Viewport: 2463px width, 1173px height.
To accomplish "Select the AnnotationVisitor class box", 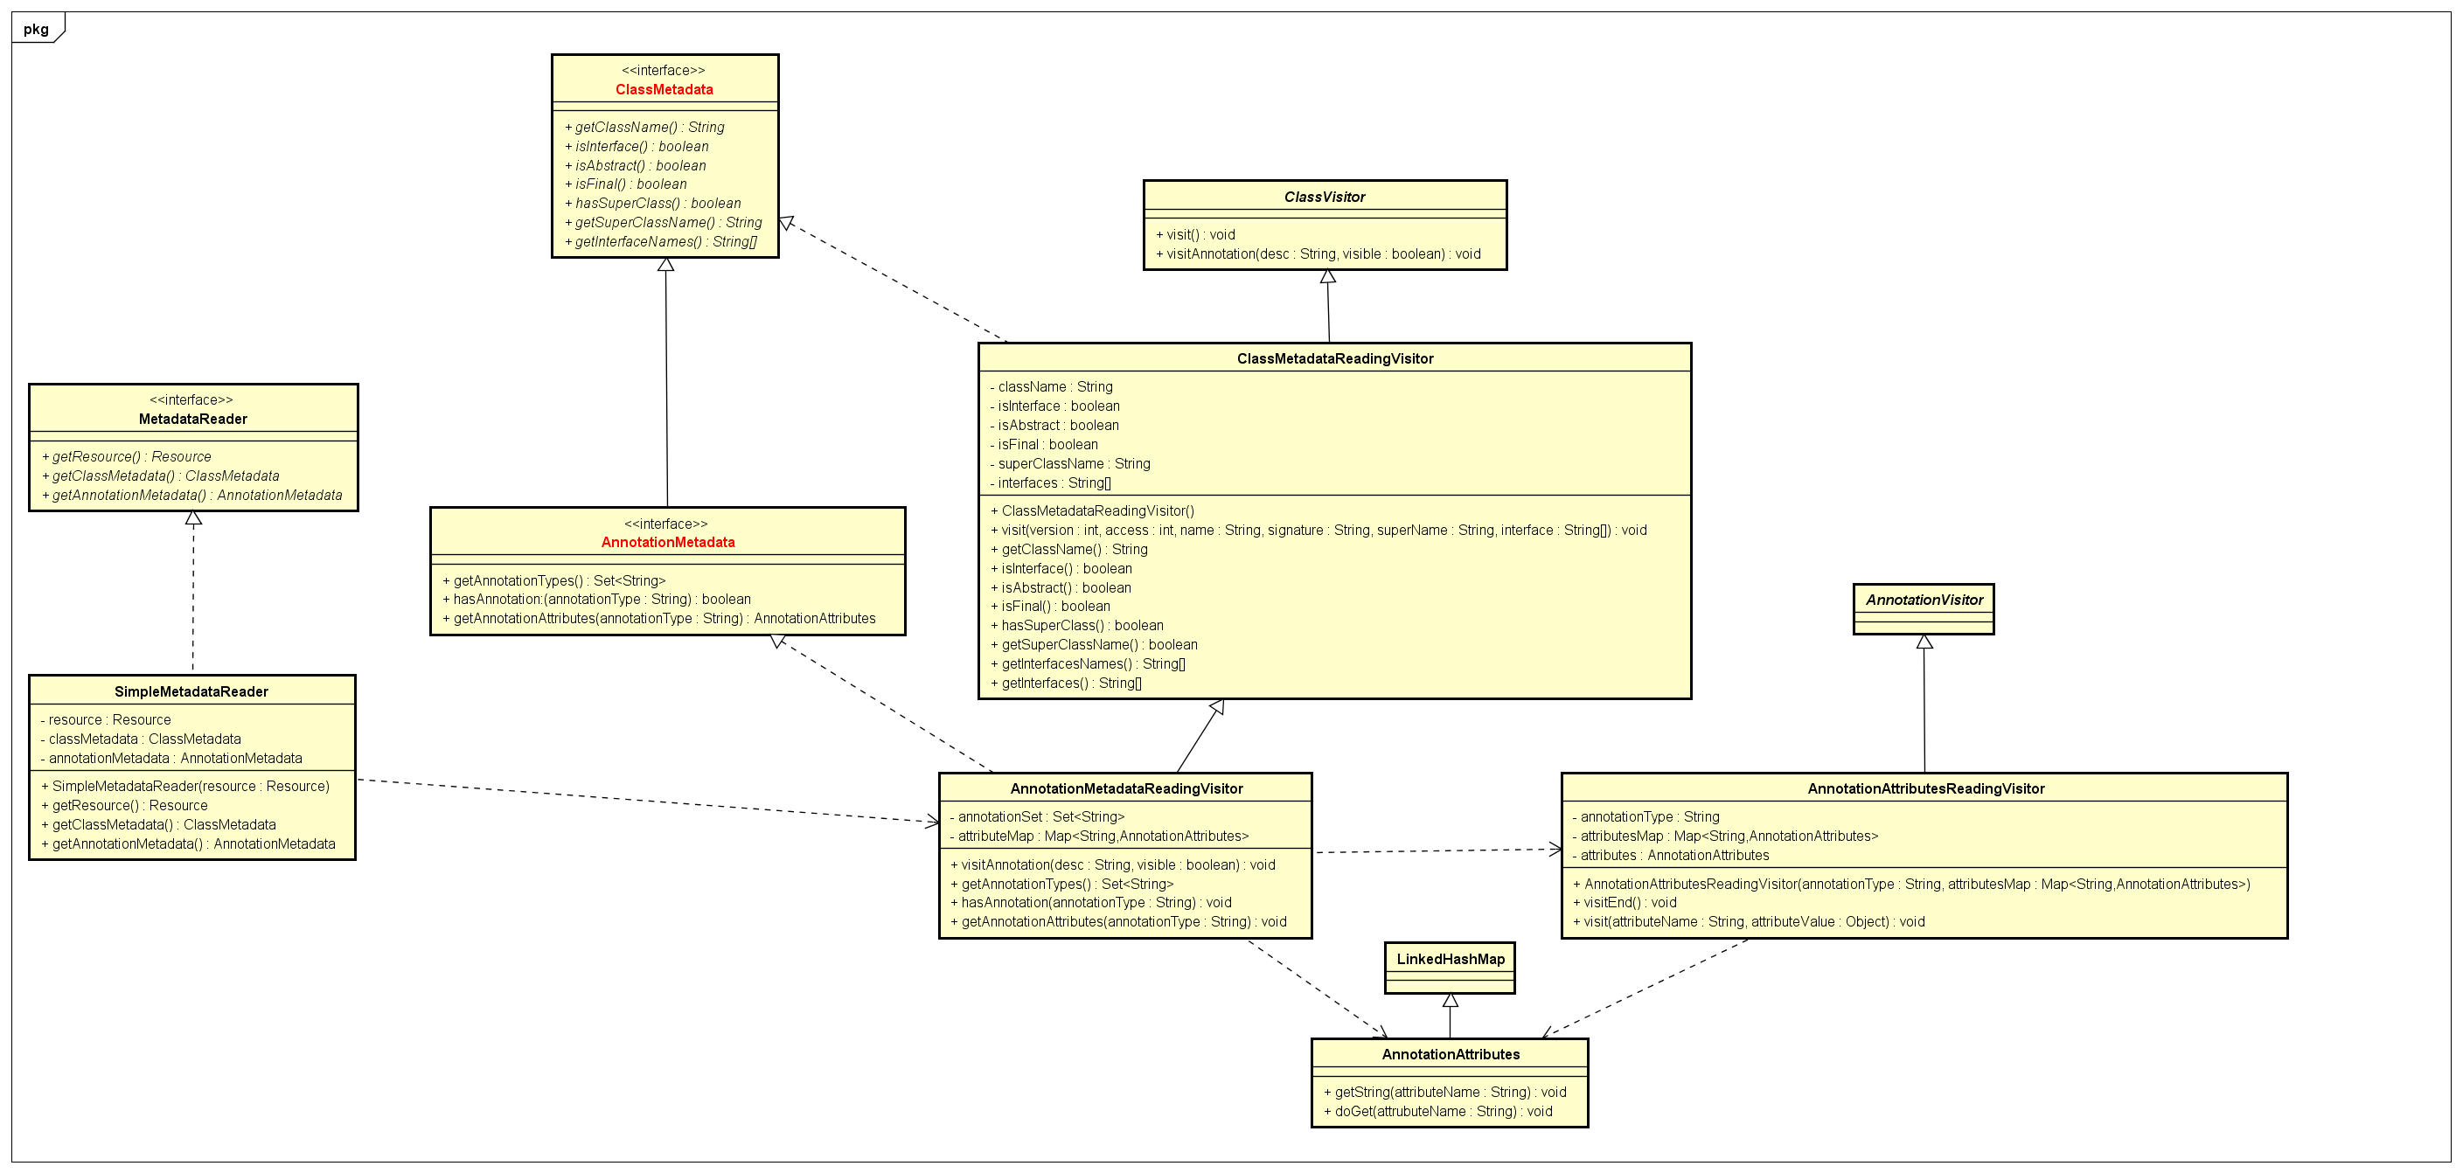I will [1924, 600].
